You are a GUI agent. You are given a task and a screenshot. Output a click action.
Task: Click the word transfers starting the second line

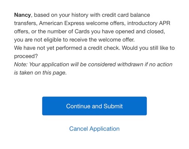click(26, 23)
